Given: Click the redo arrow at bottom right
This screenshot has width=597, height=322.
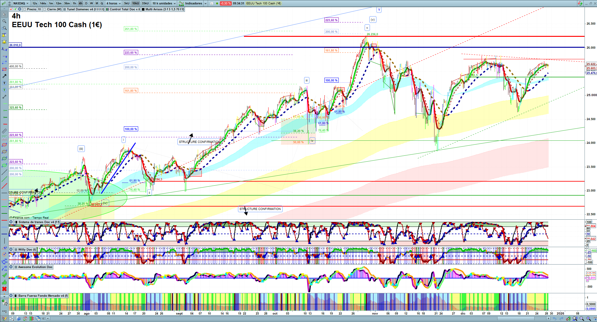Looking at the screenshot, I should click(x=561, y=319).
